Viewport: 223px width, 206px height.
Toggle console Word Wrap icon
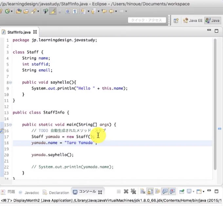(x=158, y=192)
